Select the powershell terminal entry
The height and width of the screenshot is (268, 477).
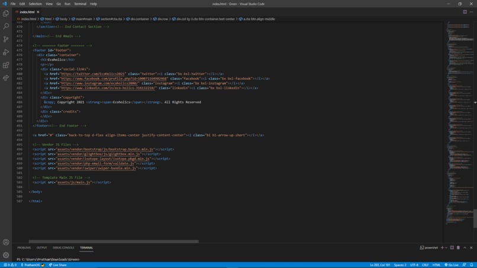click(429, 248)
